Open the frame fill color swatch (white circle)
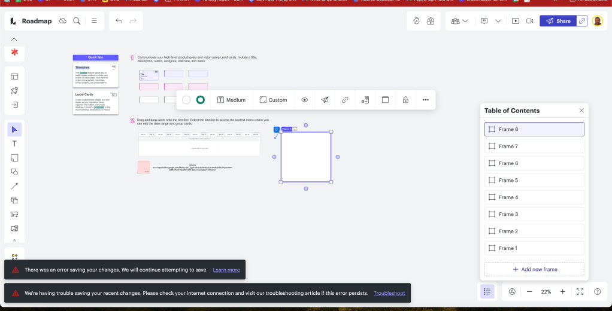 186,100
